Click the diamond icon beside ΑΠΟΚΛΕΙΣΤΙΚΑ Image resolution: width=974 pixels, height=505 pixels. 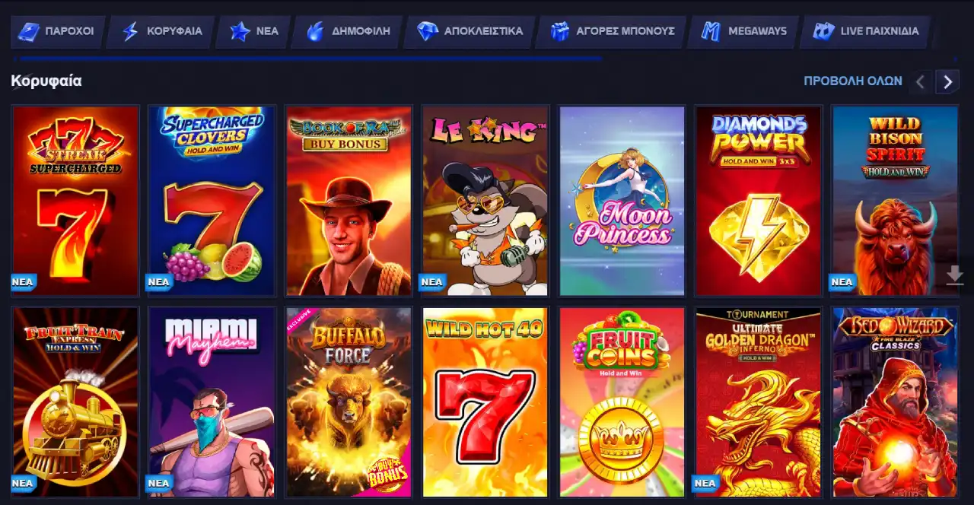point(428,32)
